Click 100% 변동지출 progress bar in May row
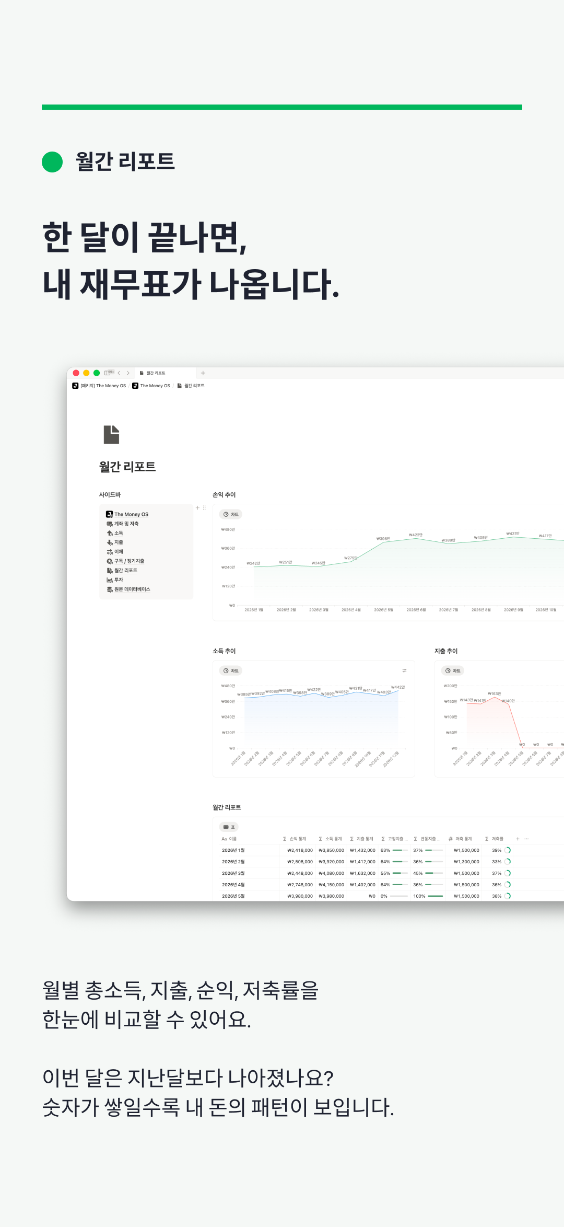 click(435, 896)
